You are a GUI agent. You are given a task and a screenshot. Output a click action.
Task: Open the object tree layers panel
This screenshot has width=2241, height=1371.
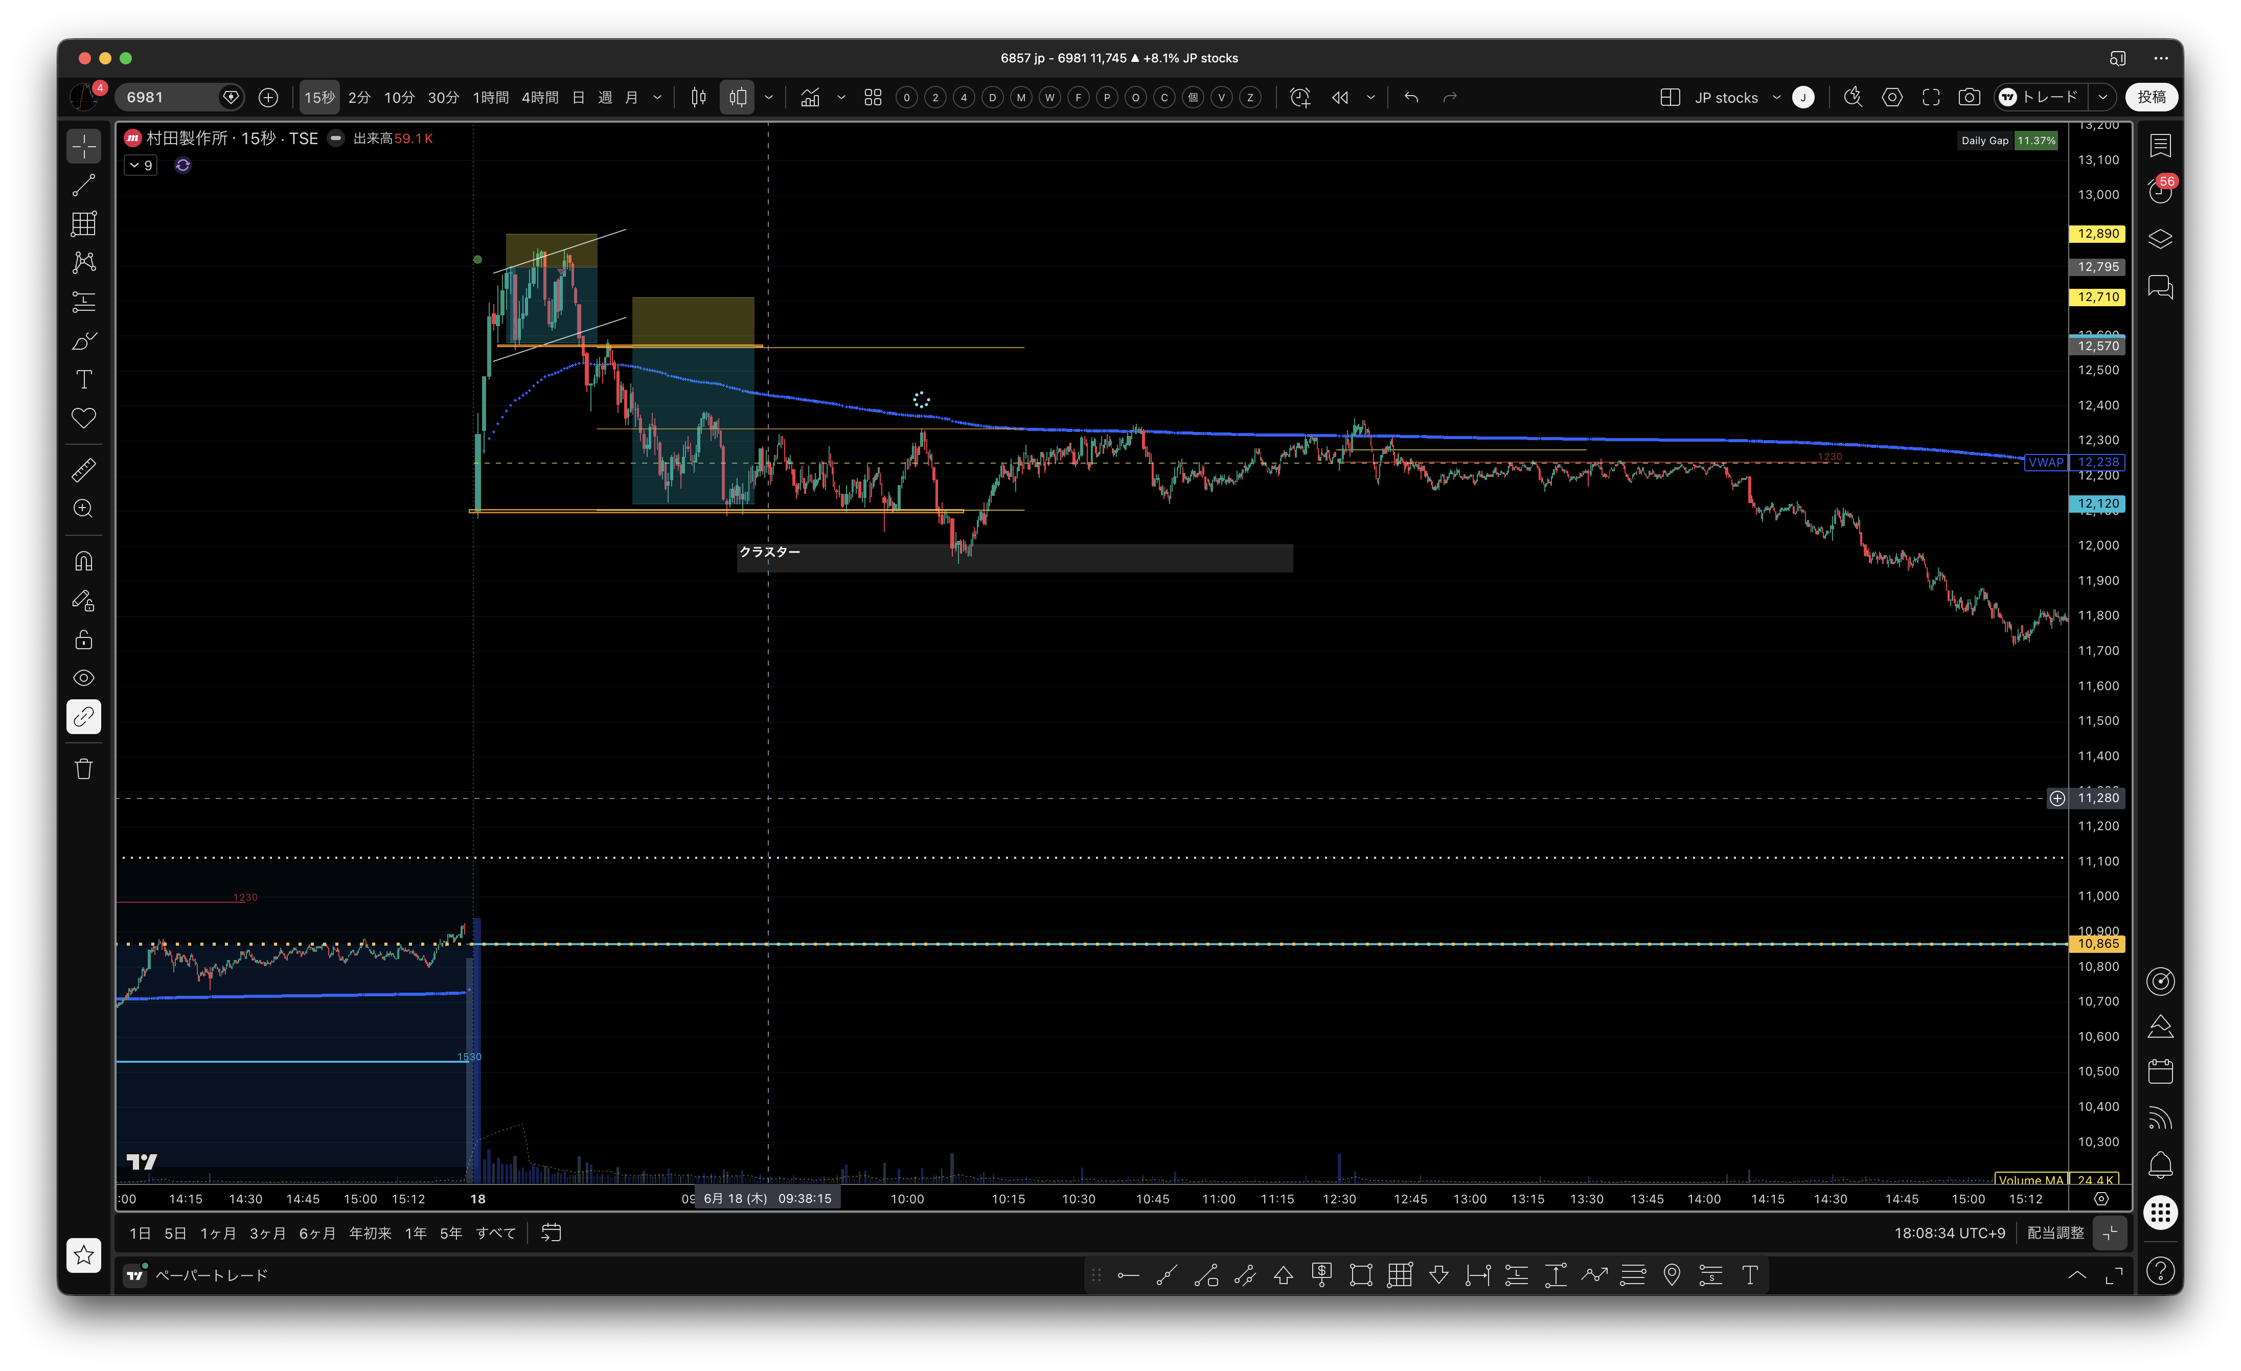tap(2161, 239)
